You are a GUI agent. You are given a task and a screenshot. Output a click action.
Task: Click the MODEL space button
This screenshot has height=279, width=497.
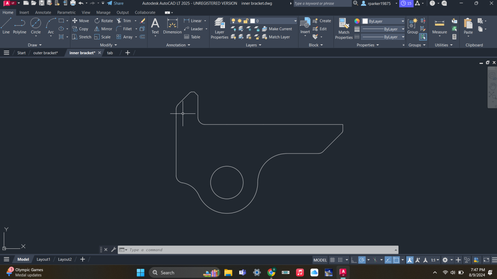(320, 260)
